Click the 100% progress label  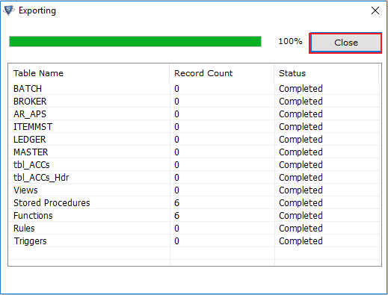(290, 41)
